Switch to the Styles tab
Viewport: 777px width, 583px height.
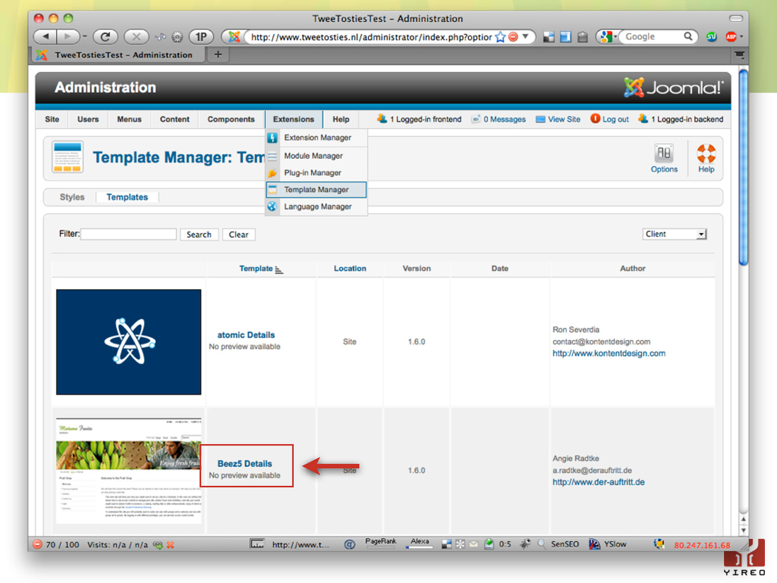[72, 197]
